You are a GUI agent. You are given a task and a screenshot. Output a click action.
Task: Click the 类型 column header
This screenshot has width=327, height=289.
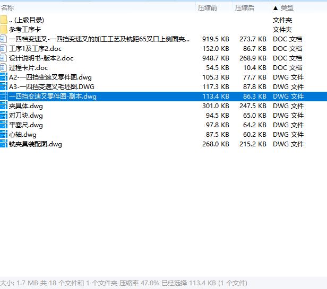[287, 8]
